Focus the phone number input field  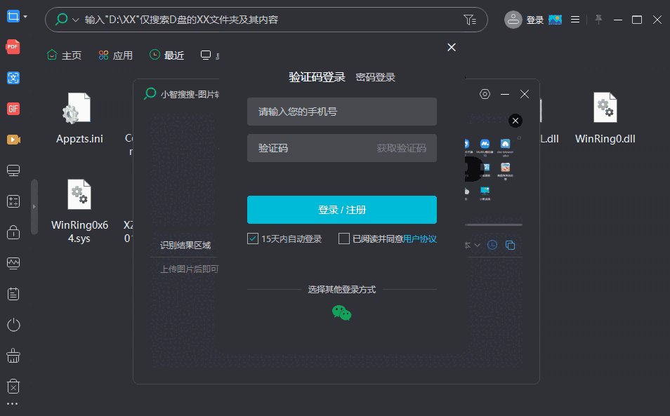coord(342,112)
